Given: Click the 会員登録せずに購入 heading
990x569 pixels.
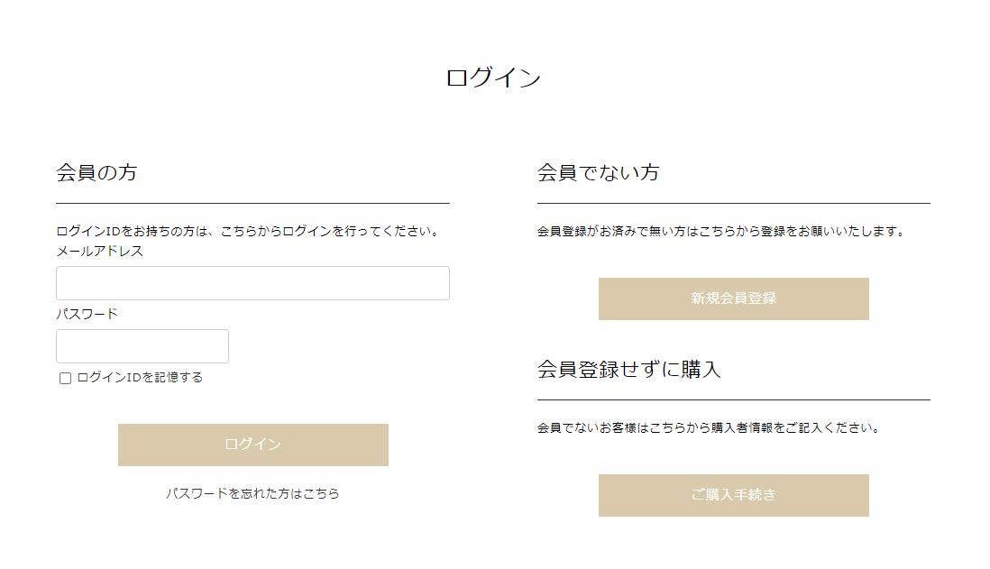Looking at the screenshot, I should coord(628,369).
